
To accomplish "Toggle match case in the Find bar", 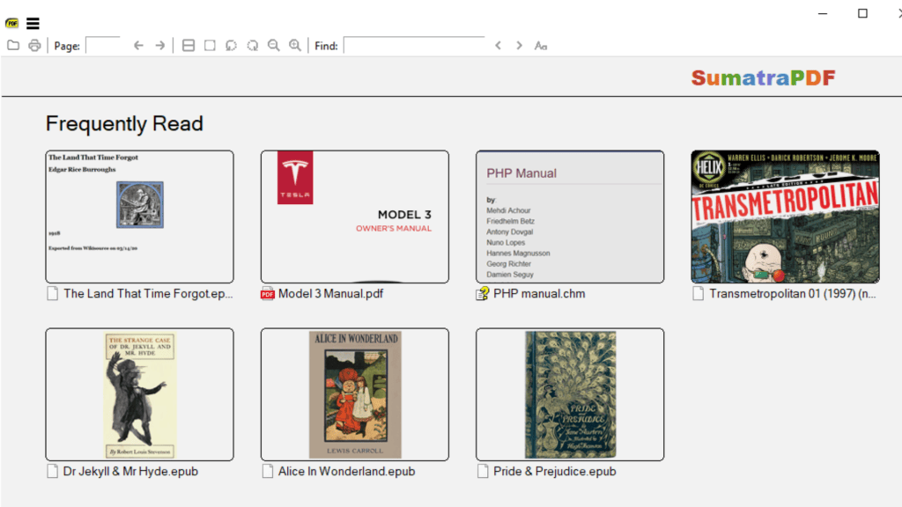I will (x=540, y=45).
